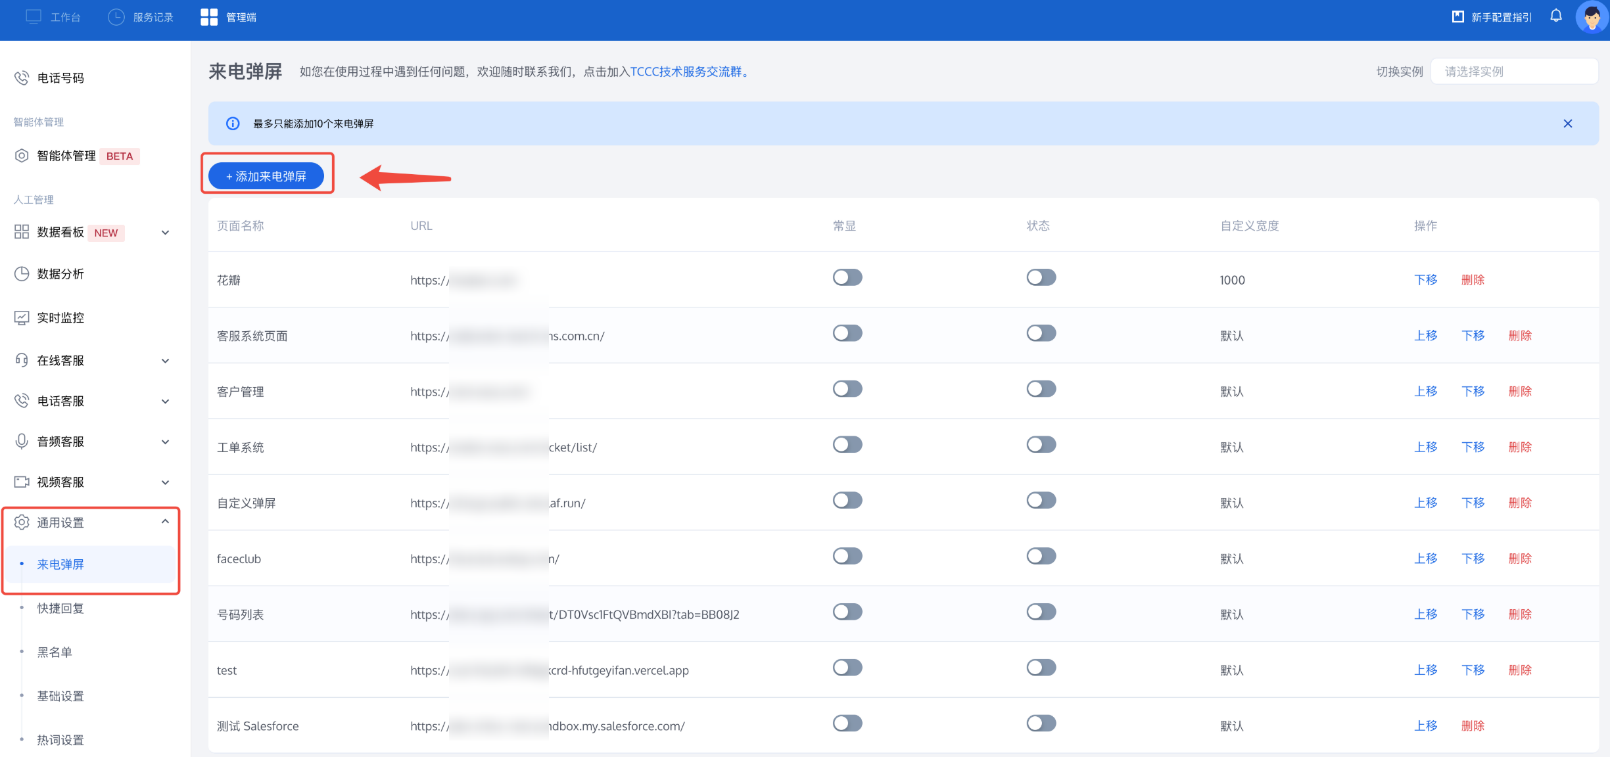Toggle 常显 switch for faceclub row

coord(847,557)
